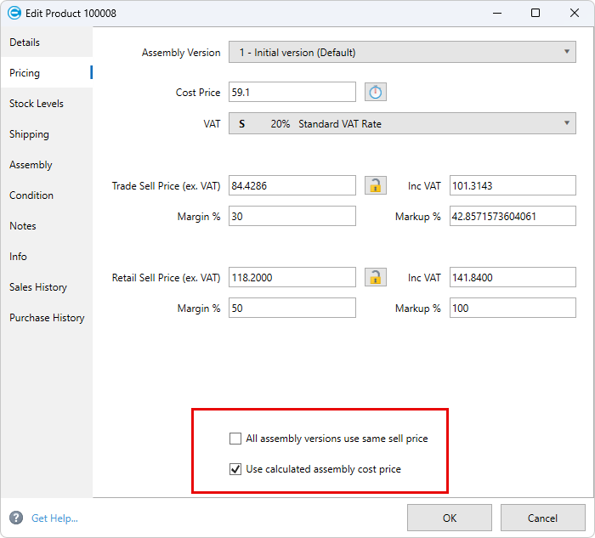Uncheck Use calculated assembly cost price

click(235, 469)
